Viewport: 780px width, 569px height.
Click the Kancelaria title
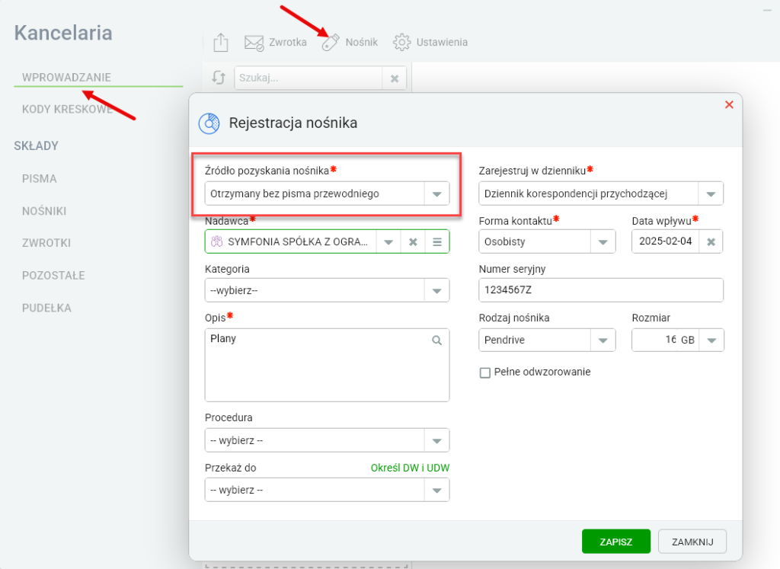[x=63, y=33]
